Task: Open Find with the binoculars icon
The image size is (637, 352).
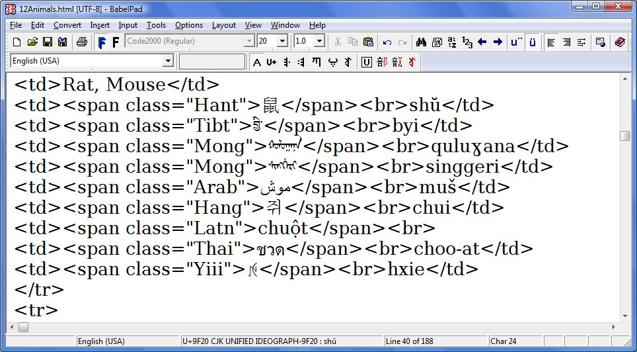Action: tap(422, 42)
